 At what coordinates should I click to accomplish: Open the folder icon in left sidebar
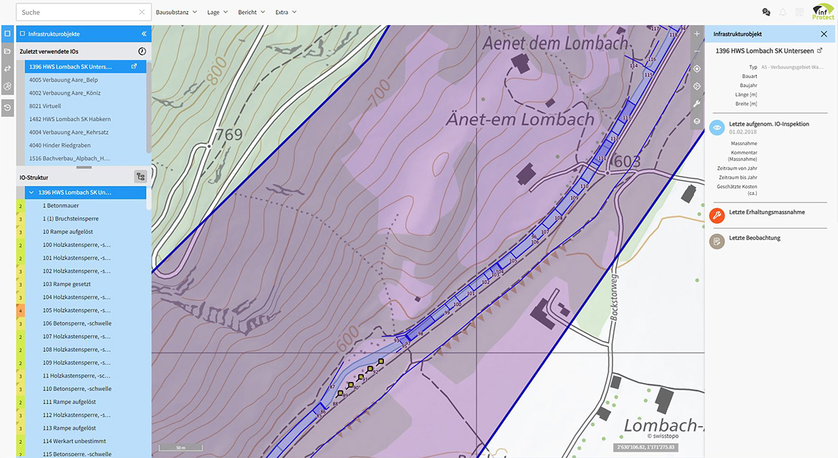tap(7, 52)
